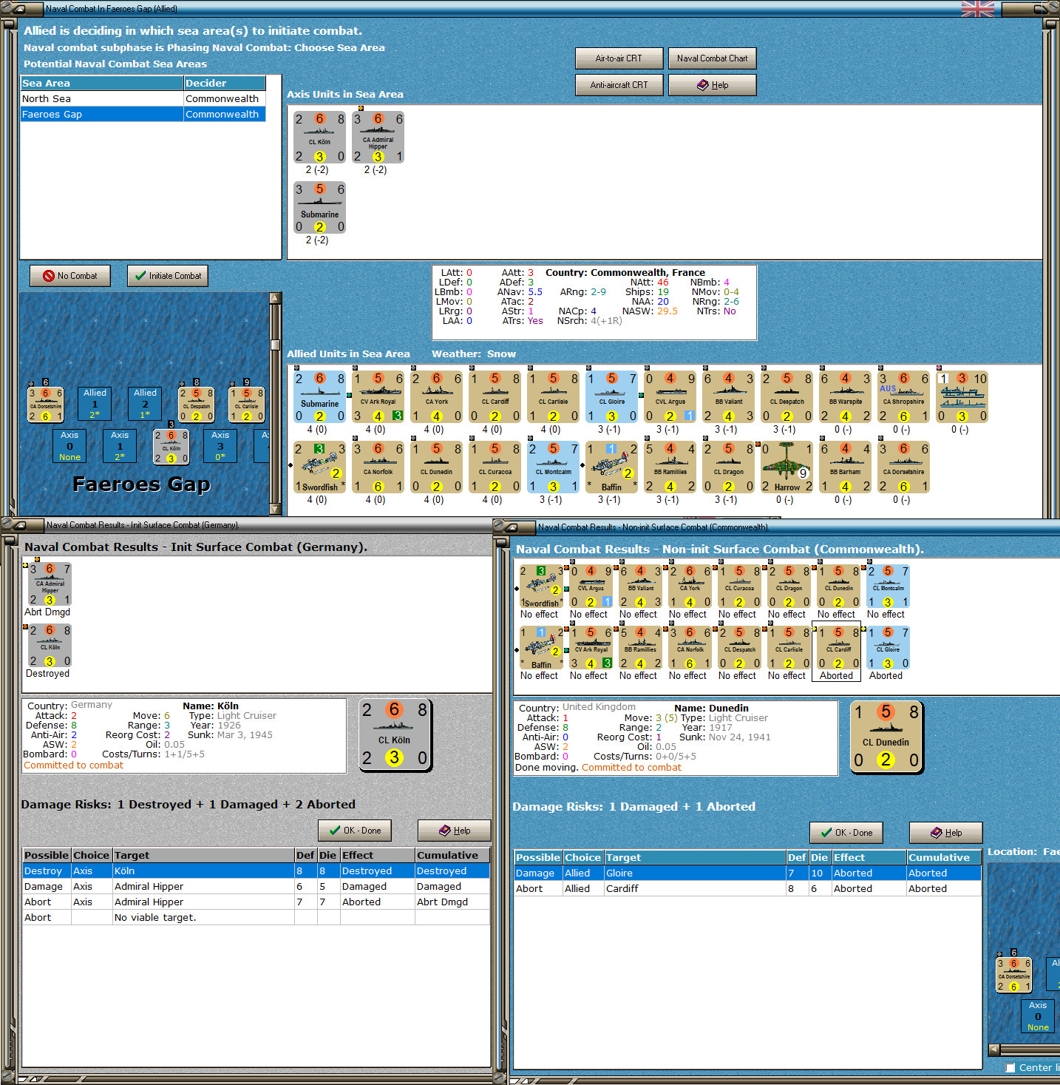The width and height of the screenshot is (1060, 1085).
Task: Select CV Ark Royal in Allied Units panel
Action: (x=378, y=397)
